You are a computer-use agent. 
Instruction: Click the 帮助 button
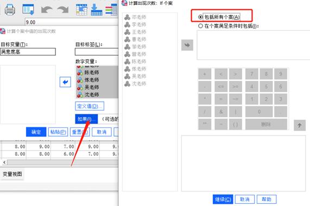tap(267, 199)
